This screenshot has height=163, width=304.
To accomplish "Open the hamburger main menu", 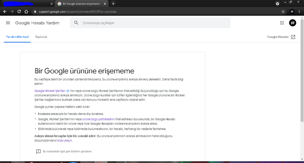I will click(8, 23).
